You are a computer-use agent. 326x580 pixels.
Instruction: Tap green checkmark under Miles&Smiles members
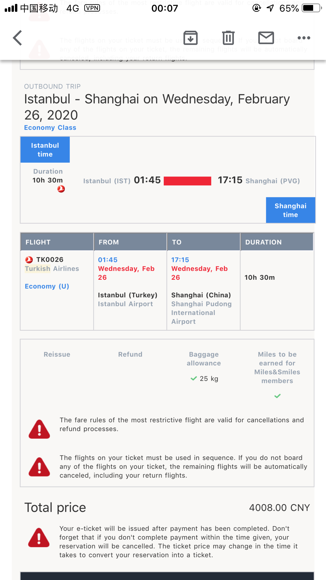coord(277,396)
